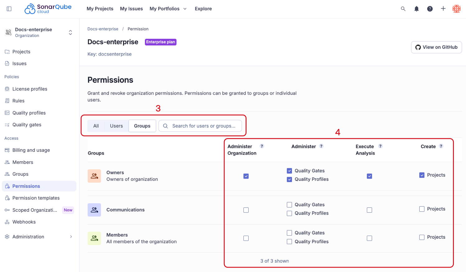Click 'All members of the organization' text
Image resolution: width=466 pixels, height=272 pixels.
click(x=141, y=242)
